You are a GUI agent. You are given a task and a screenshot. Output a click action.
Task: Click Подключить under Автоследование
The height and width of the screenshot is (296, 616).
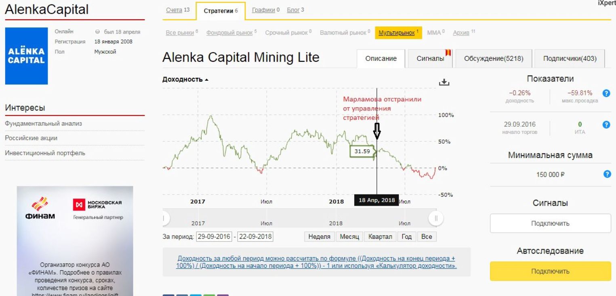[550, 271]
